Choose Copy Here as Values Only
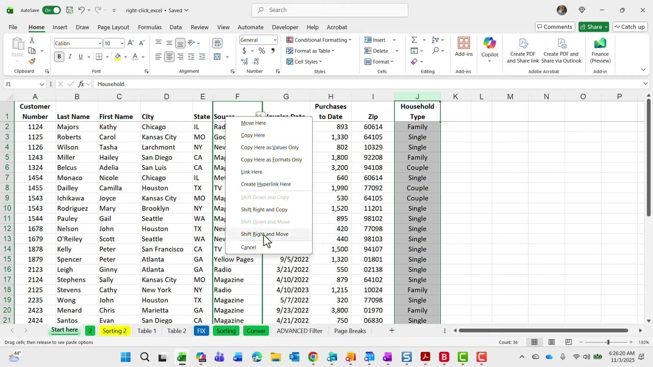The width and height of the screenshot is (653, 367). coord(269,147)
